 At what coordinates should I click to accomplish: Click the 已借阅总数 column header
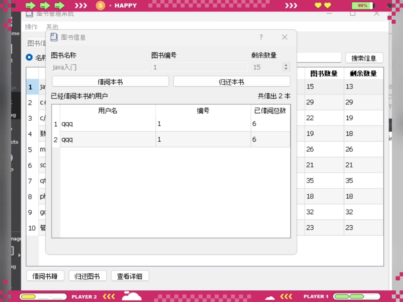pos(270,110)
